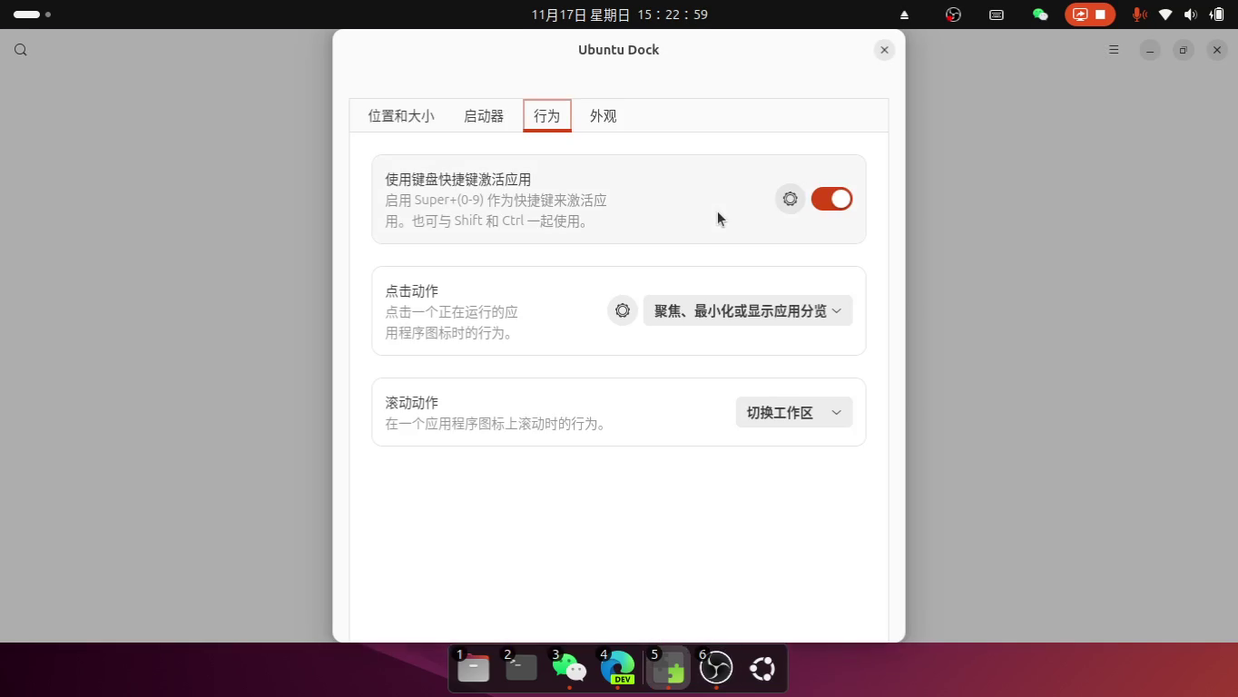Open settings gear for keyboard shortcut activation
The image size is (1238, 697).
pos(790,199)
